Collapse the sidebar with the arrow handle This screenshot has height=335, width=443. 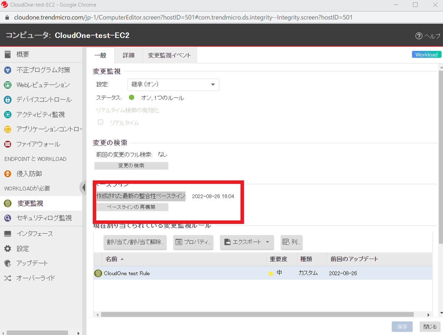[x=83, y=187]
